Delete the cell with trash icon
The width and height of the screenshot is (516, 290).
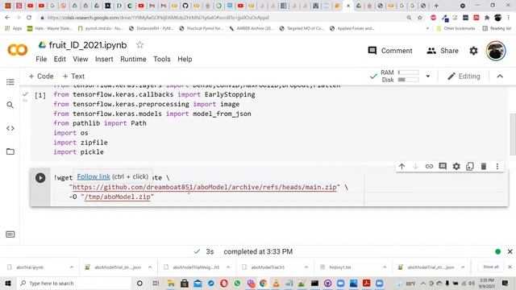click(484, 167)
